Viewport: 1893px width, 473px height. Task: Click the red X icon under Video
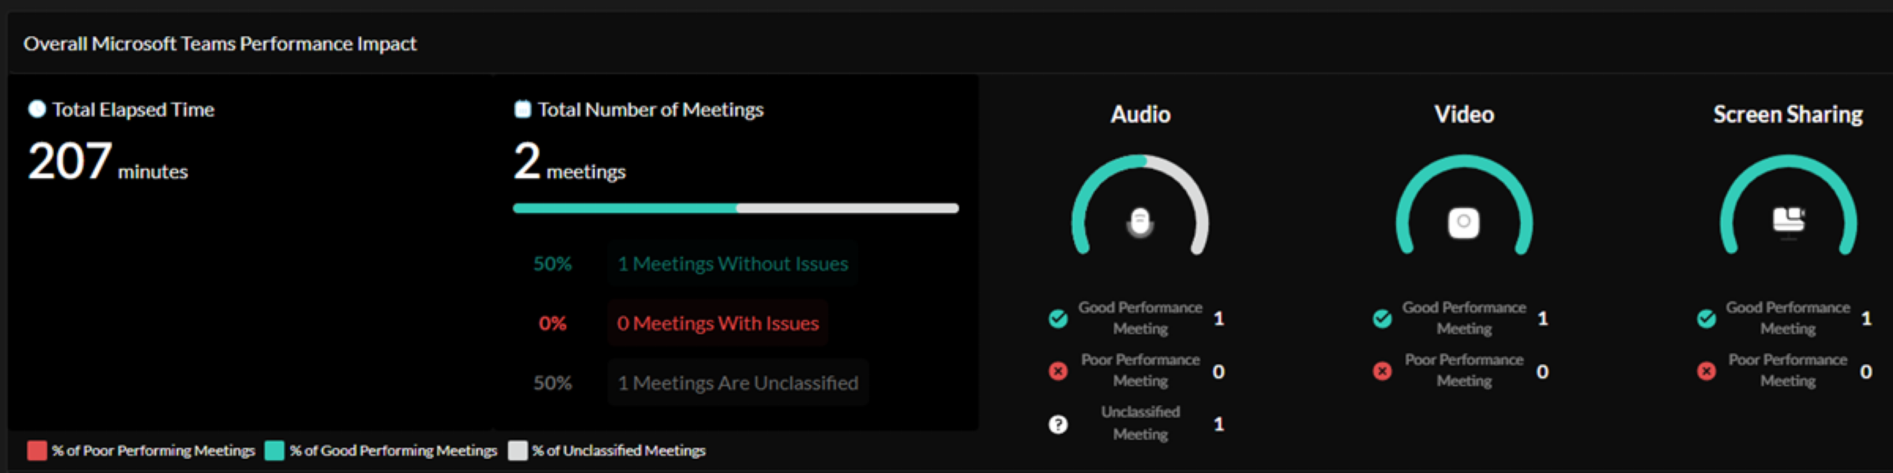click(1382, 371)
